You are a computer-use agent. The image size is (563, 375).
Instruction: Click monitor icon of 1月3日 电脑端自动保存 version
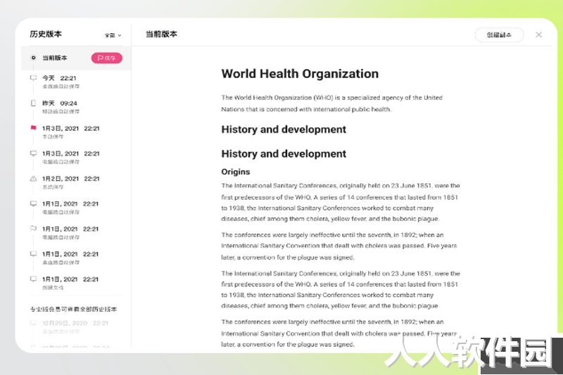point(33,153)
